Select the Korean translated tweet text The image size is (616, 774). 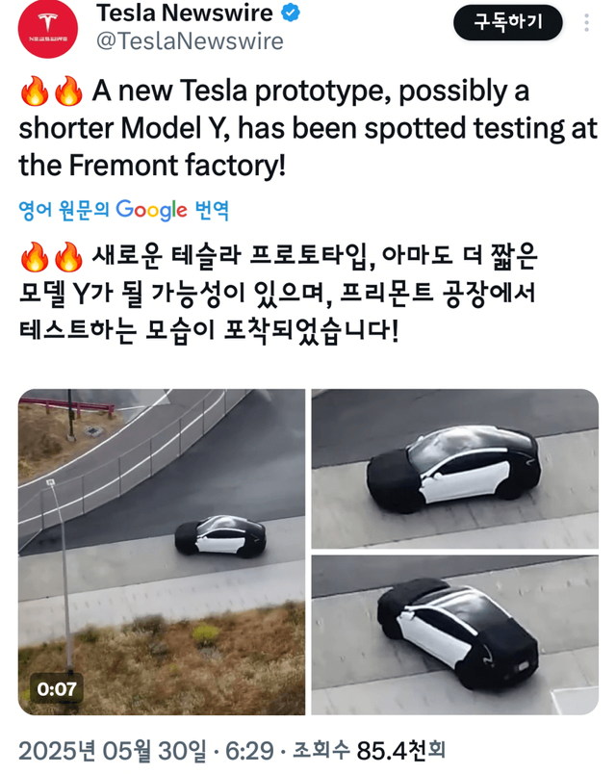tap(278, 294)
